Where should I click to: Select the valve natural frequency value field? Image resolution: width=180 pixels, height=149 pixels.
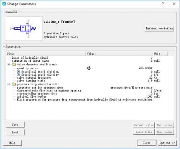(x=119, y=78)
